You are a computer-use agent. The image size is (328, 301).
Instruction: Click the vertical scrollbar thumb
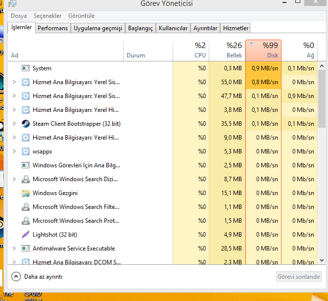(x=322, y=99)
